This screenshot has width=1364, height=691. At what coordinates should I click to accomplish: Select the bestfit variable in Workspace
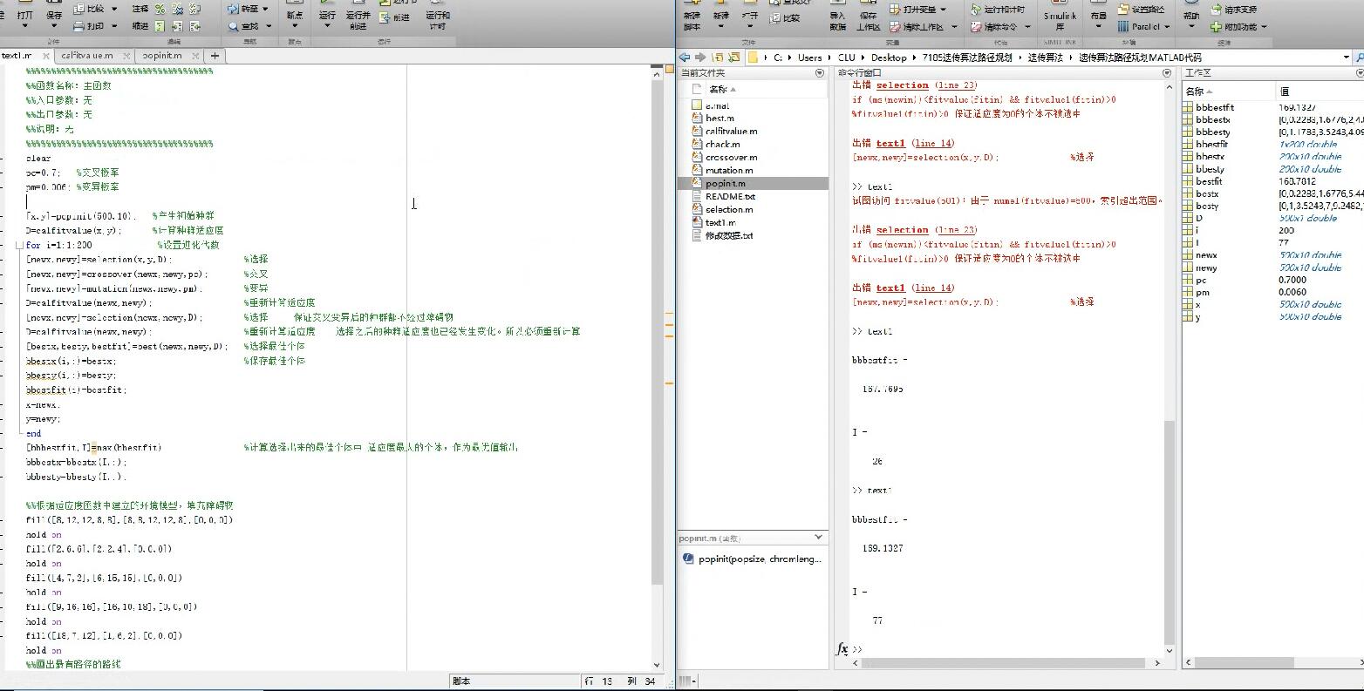click(1209, 181)
